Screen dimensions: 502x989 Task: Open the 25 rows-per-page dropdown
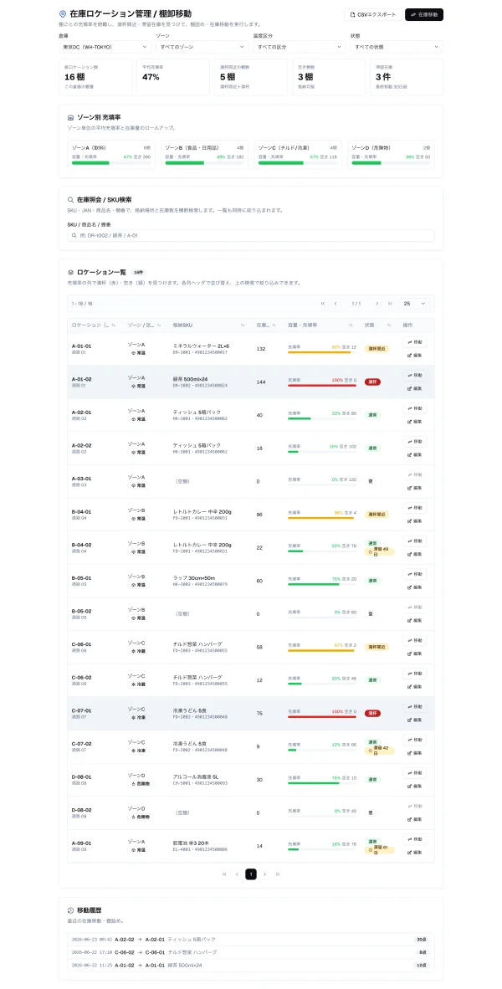pos(415,304)
